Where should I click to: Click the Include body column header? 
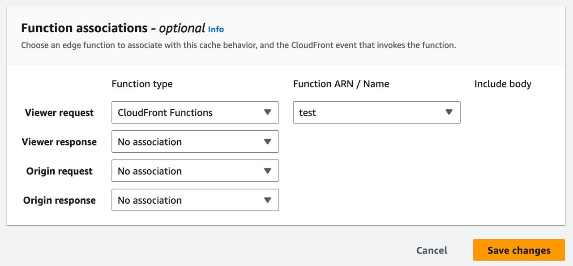pyautogui.click(x=503, y=84)
